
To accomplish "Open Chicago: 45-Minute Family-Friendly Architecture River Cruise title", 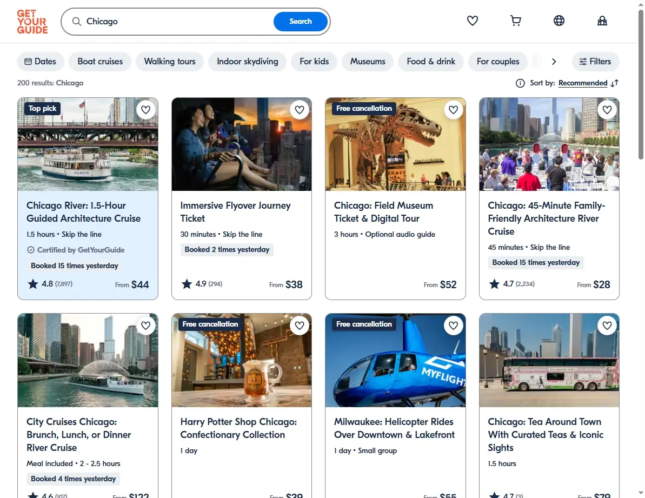I will [546, 218].
